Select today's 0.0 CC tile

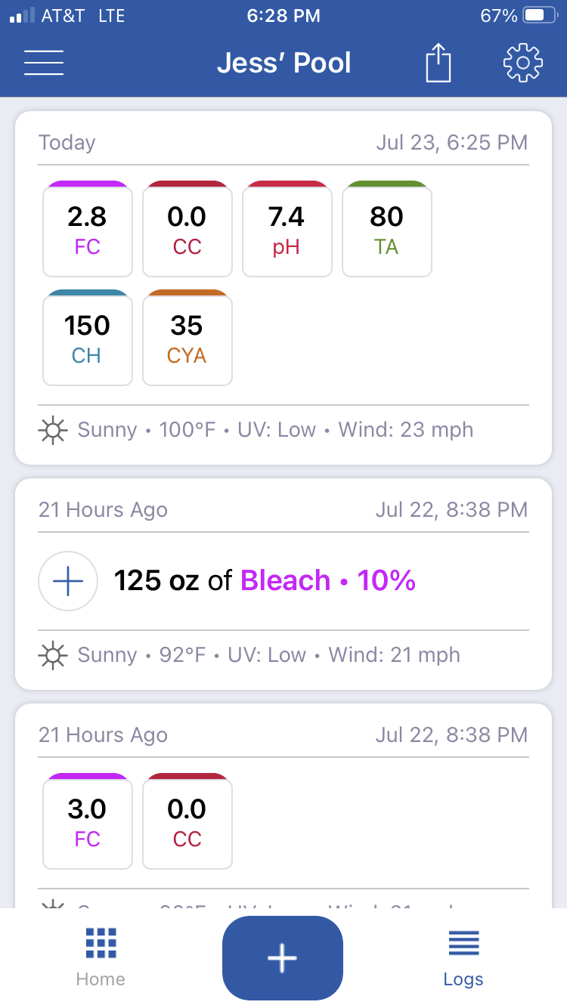click(187, 229)
